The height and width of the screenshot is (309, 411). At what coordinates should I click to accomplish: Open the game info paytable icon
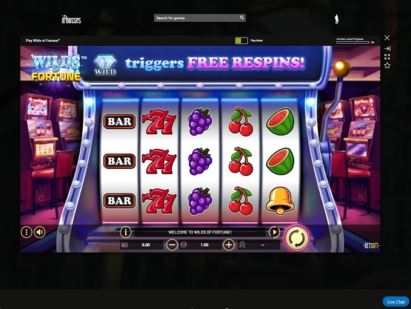pos(126,232)
